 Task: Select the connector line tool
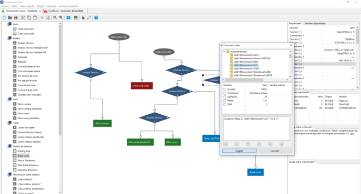[x=89, y=18]
